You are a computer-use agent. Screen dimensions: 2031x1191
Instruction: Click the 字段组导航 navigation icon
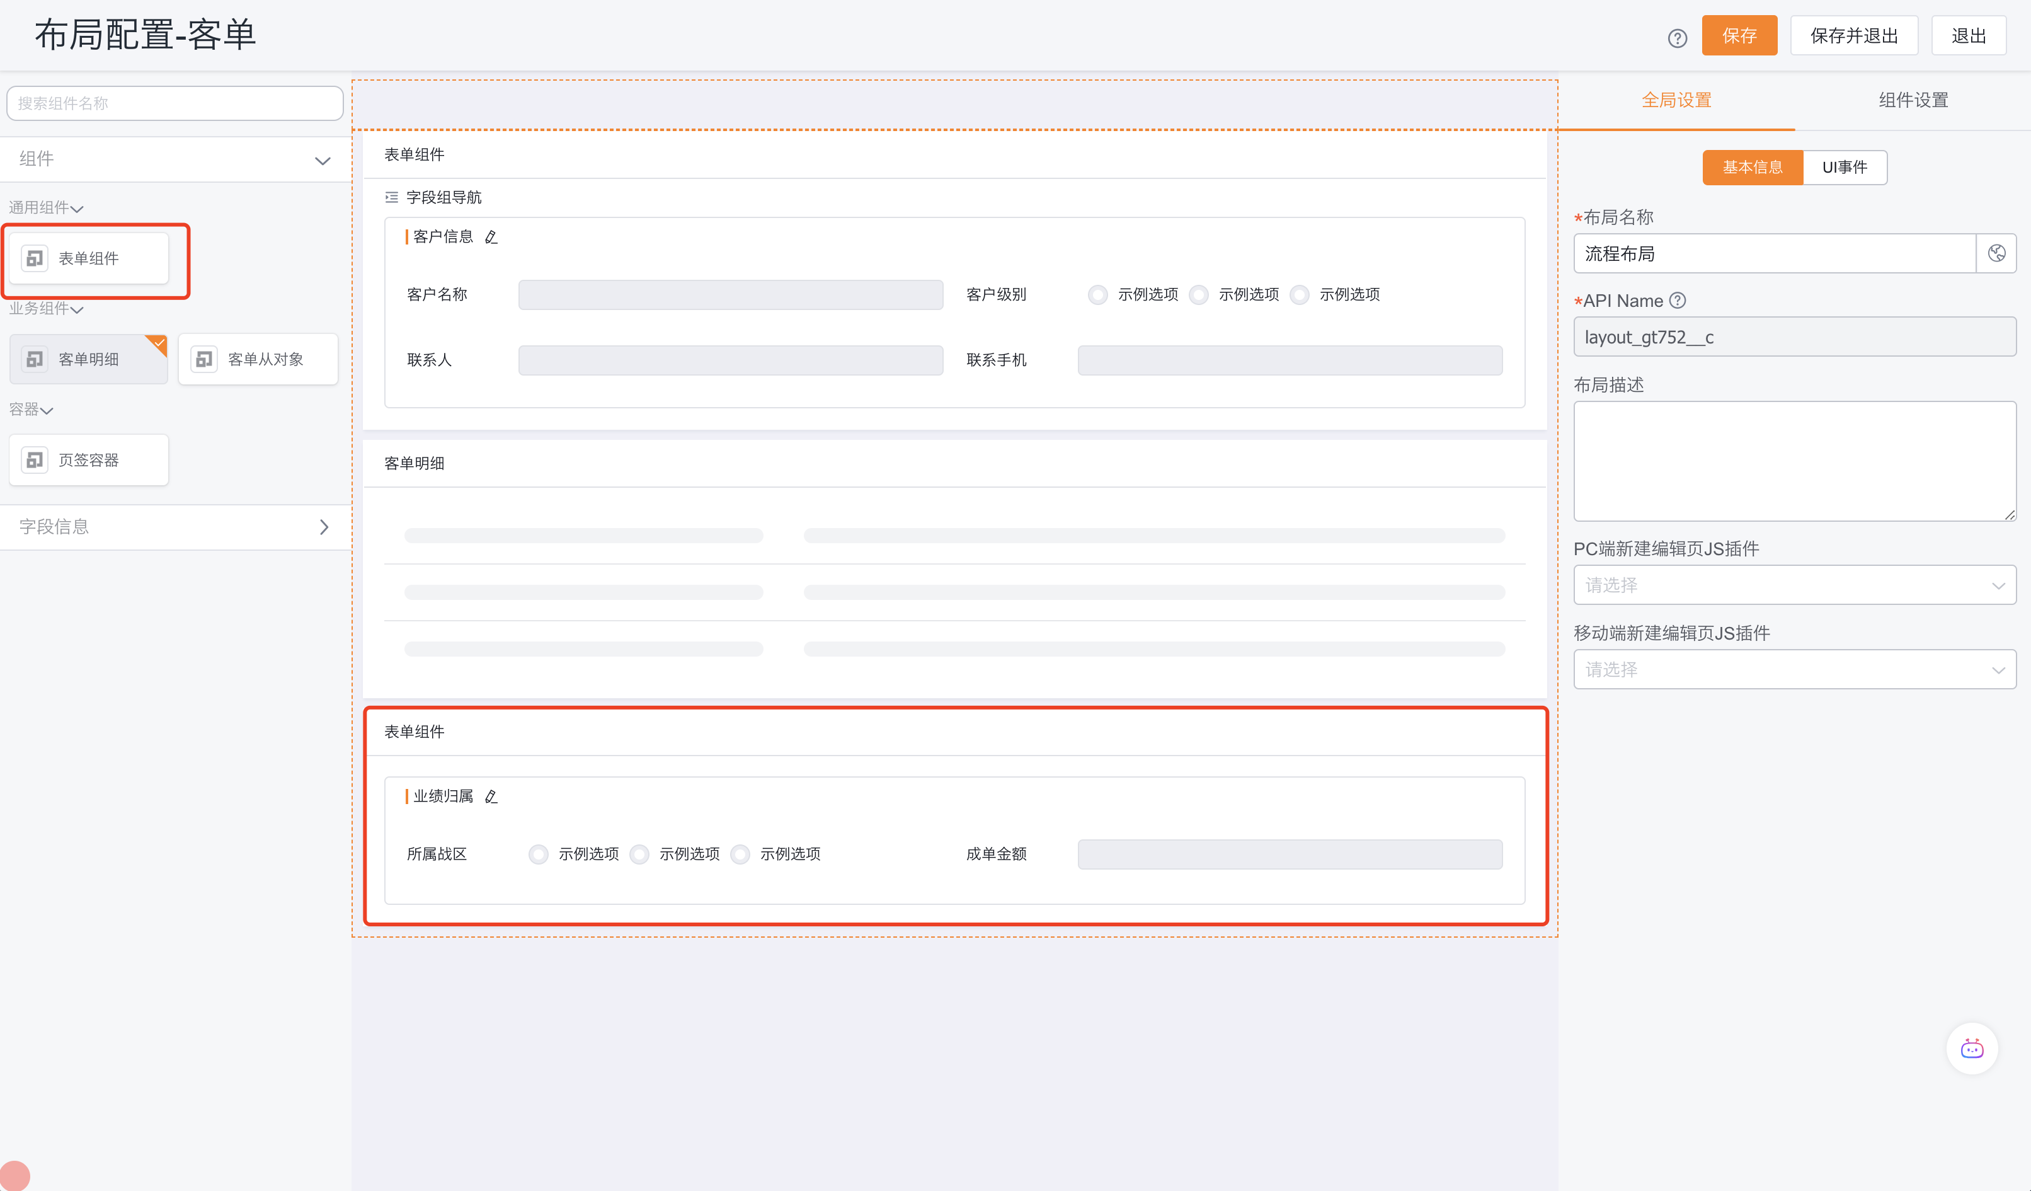(x=392, y=198)
